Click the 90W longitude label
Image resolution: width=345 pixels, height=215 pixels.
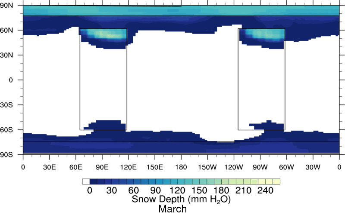pyautogui.click(x=260, y=167)
